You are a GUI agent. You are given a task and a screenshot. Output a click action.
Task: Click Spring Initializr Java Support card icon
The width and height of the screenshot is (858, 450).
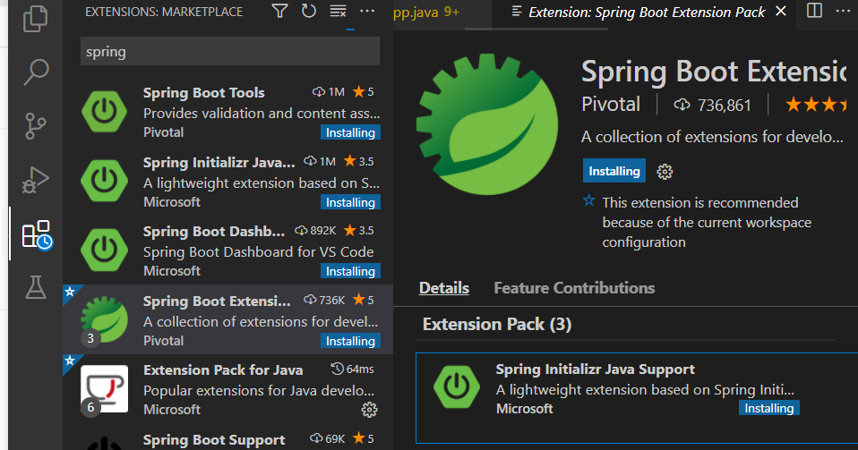point(457,387)
